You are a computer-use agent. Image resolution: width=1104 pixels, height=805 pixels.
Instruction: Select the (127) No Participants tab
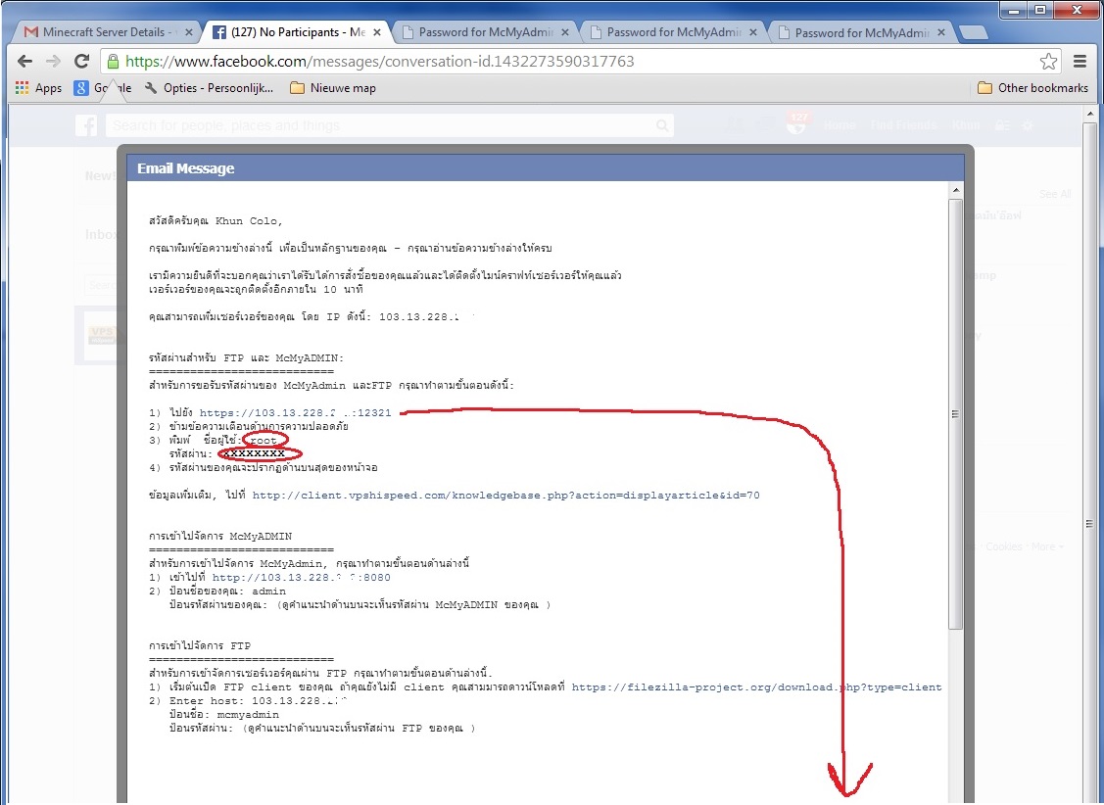(297, 32)
